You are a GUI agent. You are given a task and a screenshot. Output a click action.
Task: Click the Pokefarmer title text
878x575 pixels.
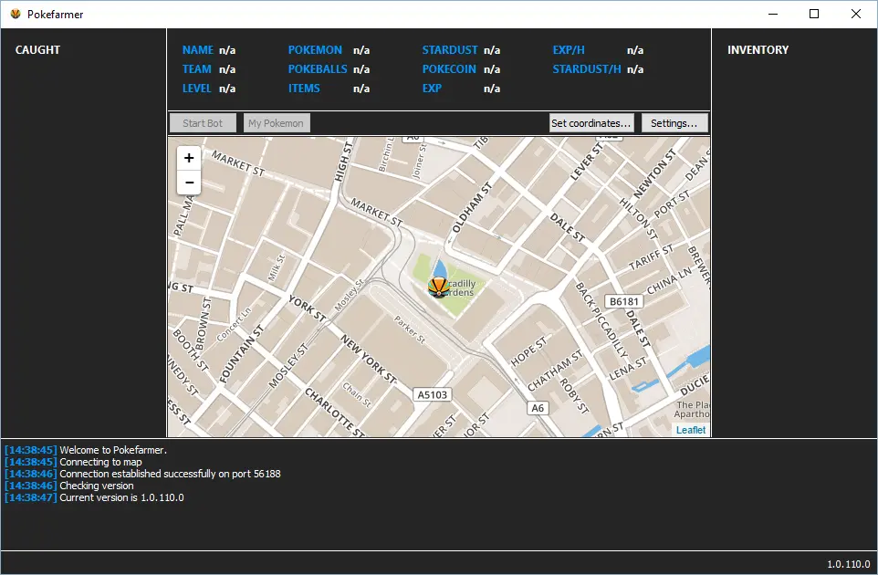56,14
